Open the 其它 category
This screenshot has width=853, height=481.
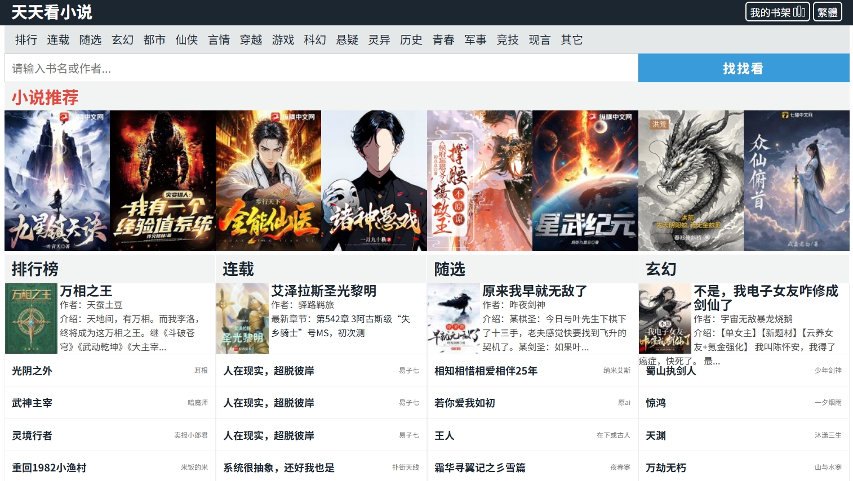(x=572, y=39)
